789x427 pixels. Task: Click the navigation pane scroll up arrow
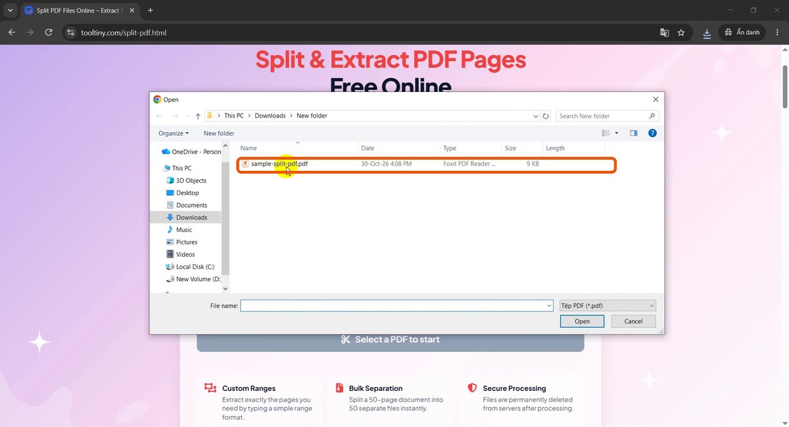[x=226, y=146]
